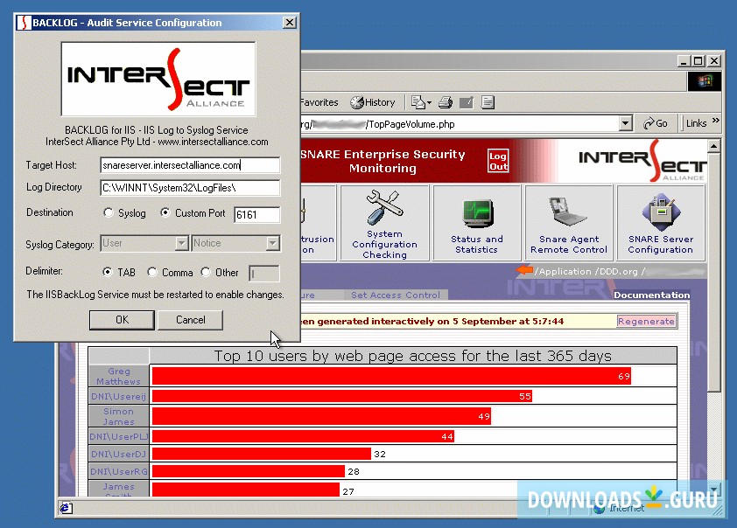Expand the Links toolbar chevron
This screenshot has height=528, width=737.
pos(715,121)
